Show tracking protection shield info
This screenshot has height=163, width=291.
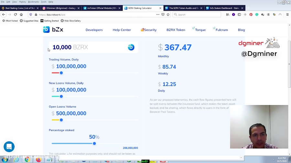(x=31, y=14)
